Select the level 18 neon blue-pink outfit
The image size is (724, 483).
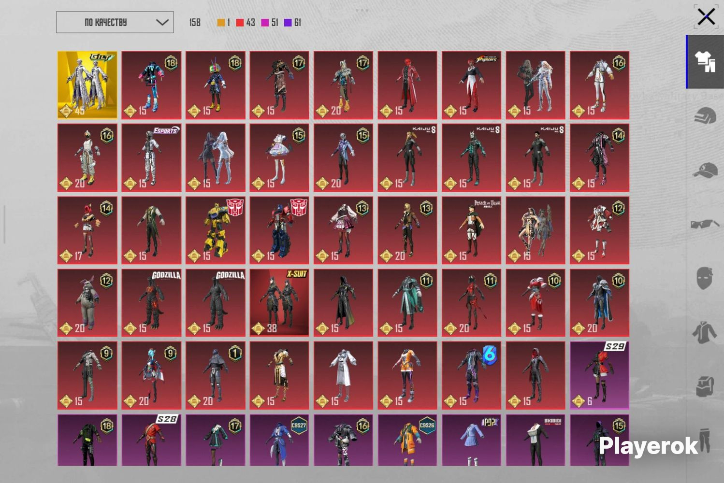[151, 85]
